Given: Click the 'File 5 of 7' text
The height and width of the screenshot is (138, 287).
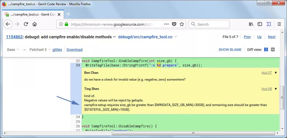Looking at the screenshot, I should (230, 37).
